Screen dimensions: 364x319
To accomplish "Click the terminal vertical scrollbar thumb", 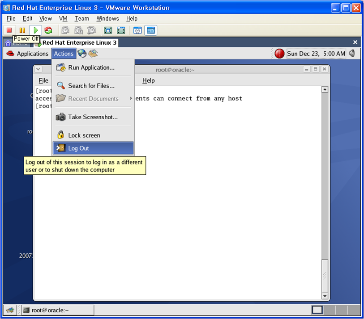I will point(325,276).
